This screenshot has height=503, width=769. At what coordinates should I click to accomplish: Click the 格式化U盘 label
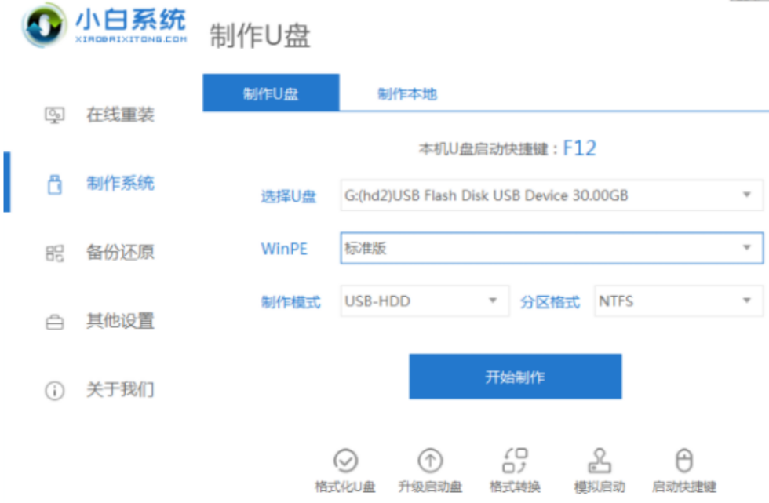click(345, 487)
